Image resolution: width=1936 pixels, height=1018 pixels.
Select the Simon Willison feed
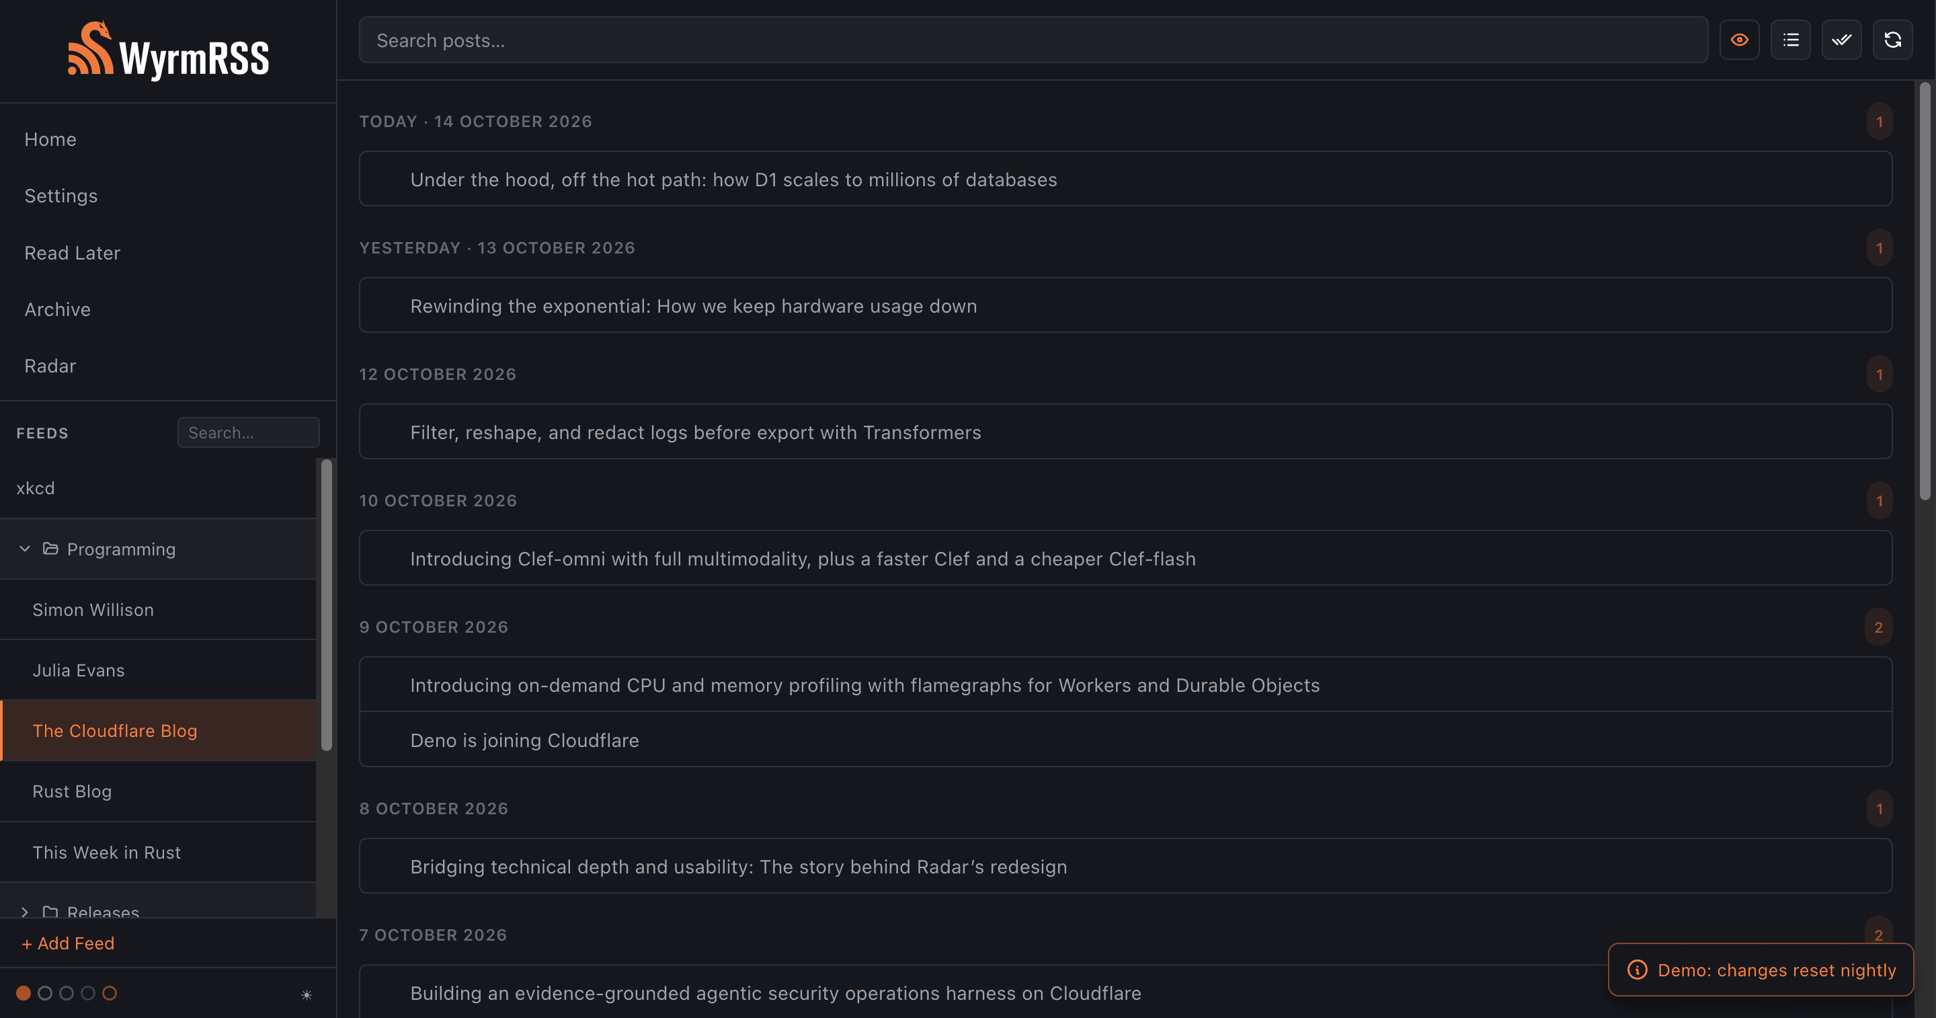click(158, 609)
